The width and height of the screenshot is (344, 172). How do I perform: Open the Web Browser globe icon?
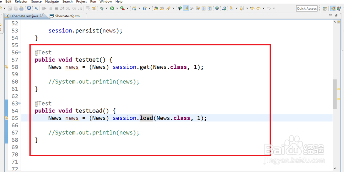(217, 8)
